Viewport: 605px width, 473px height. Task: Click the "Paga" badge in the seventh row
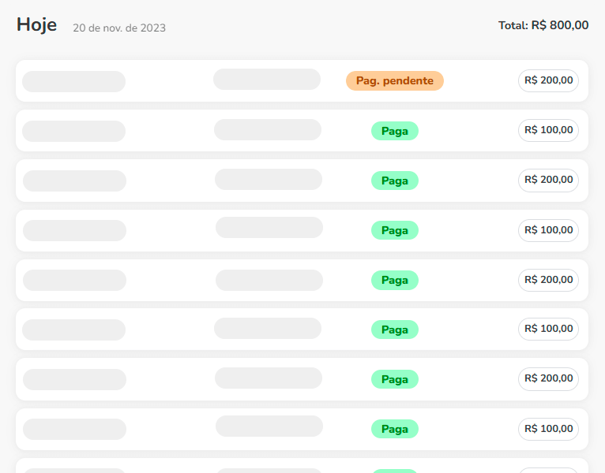(x=394, y=379)
